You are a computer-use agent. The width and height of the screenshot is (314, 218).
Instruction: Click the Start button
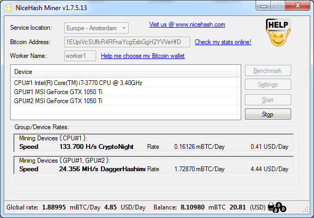coord(268,100)
